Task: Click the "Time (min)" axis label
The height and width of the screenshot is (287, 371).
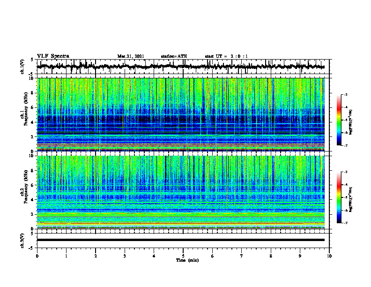Action: tap(187, 260)
